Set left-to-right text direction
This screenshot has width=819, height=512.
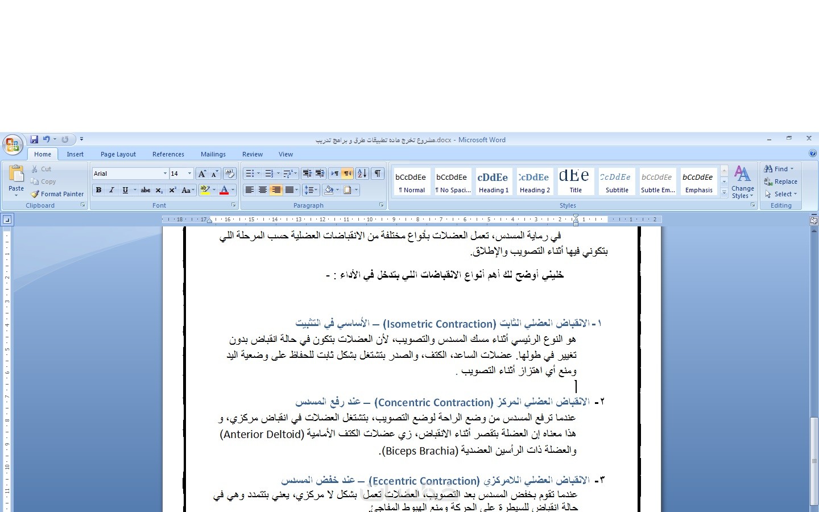(335, 174)
